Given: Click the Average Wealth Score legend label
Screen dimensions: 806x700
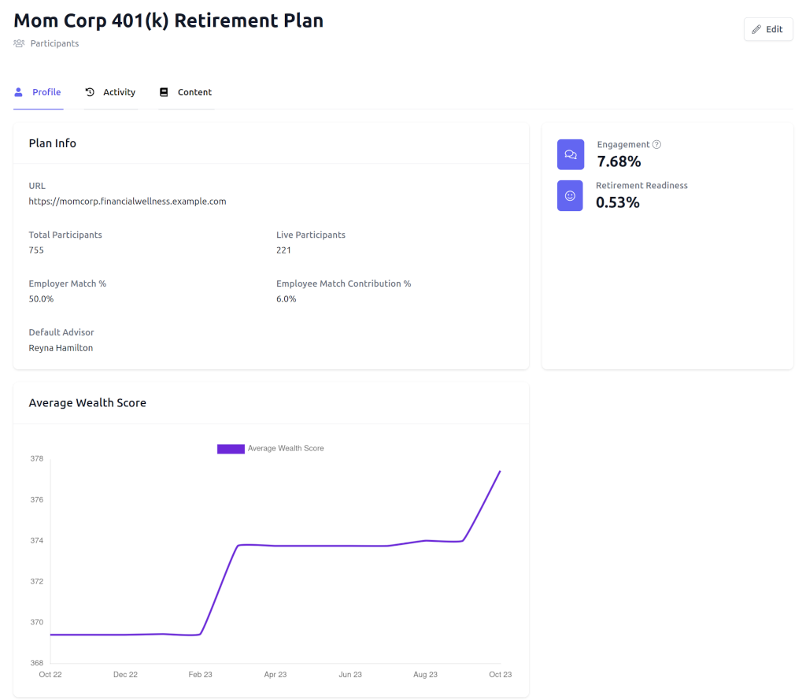Looking at the screenshot, I should 286,449.
